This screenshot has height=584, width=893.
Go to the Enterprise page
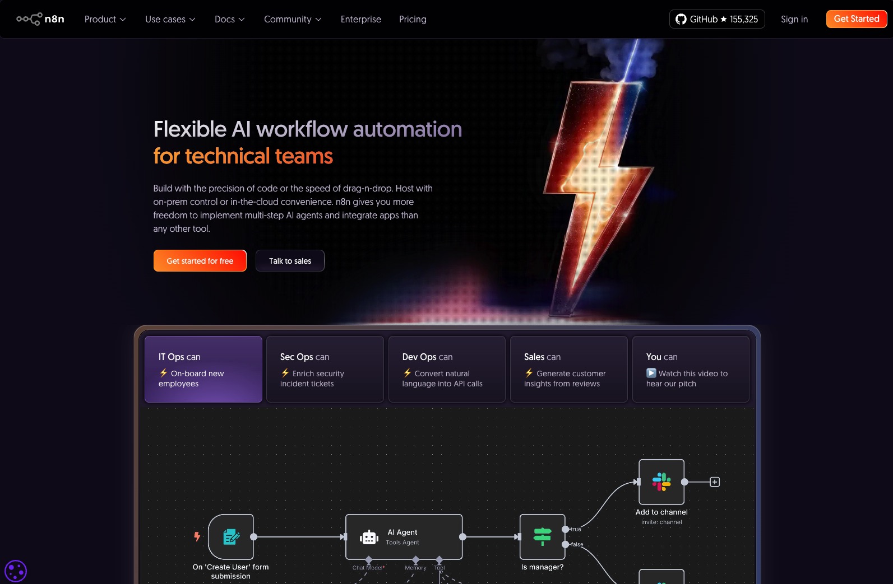360,19
